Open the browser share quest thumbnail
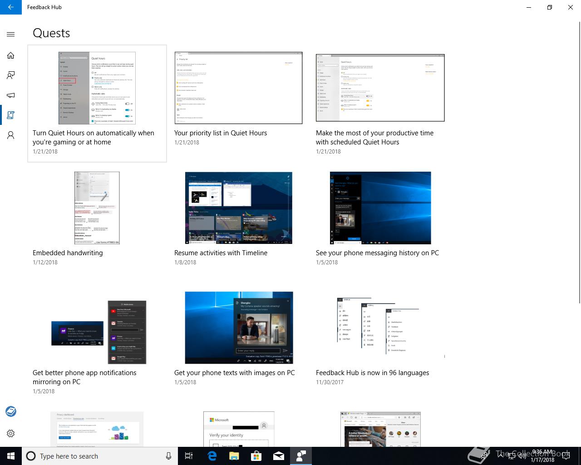The image size is (581, 465). pyautogui.click(x=380, y=429)
